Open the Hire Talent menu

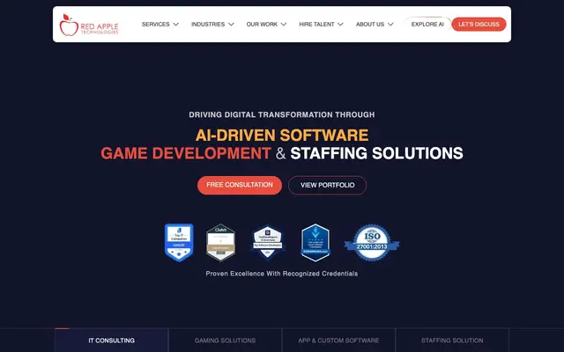click(x=316, y=24)
